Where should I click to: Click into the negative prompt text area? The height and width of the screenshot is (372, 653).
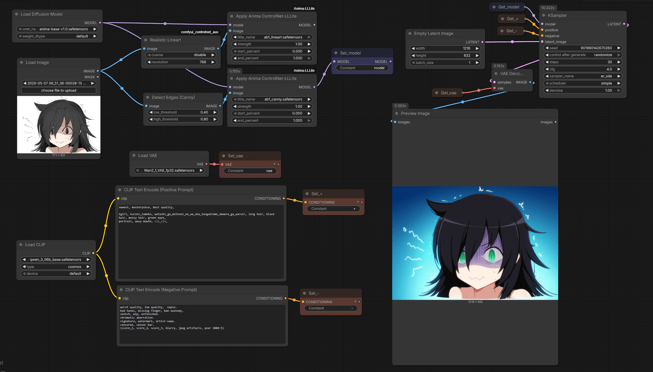tap(202, 324)
